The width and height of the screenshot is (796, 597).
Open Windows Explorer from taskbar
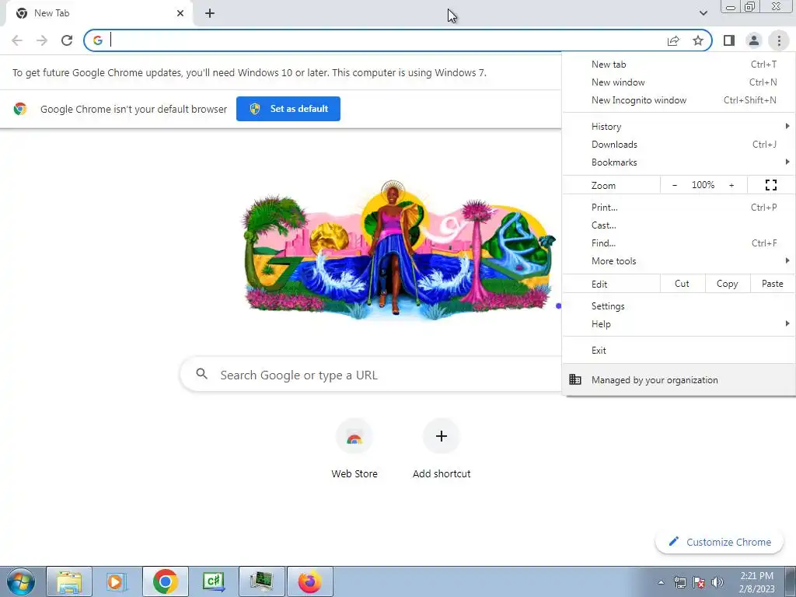(x=69, y=581)
